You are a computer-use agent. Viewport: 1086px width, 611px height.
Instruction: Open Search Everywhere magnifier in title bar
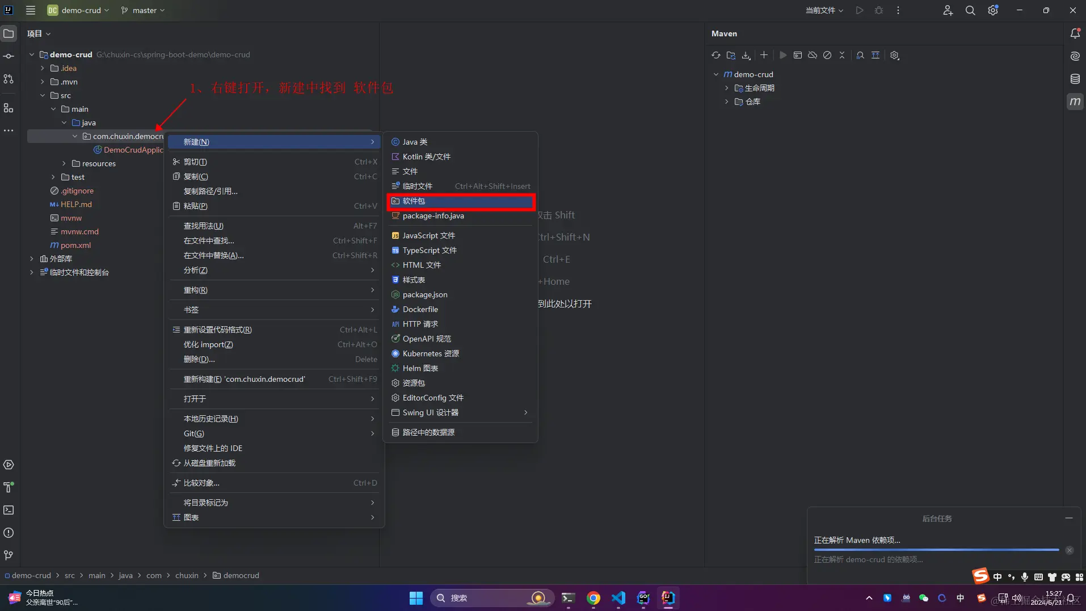click(970, 10)
